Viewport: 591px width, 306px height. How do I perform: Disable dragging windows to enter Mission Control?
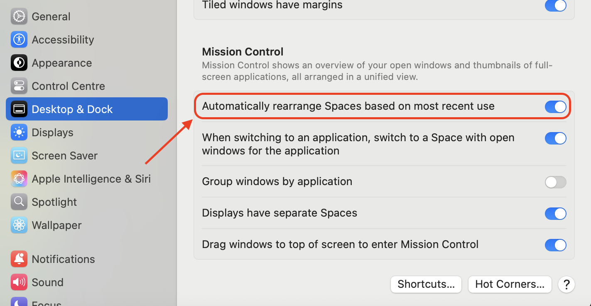click(556, 245)
